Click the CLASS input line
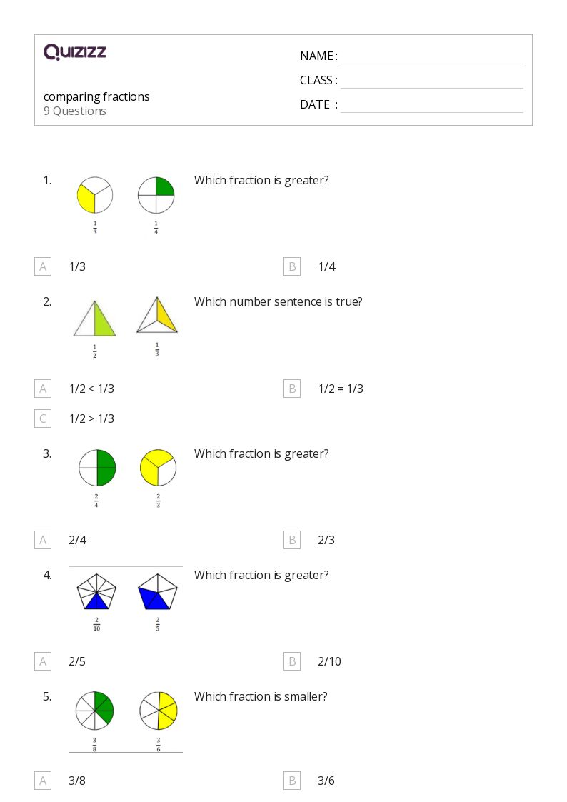567x802 pixels. tap(432, 81)
